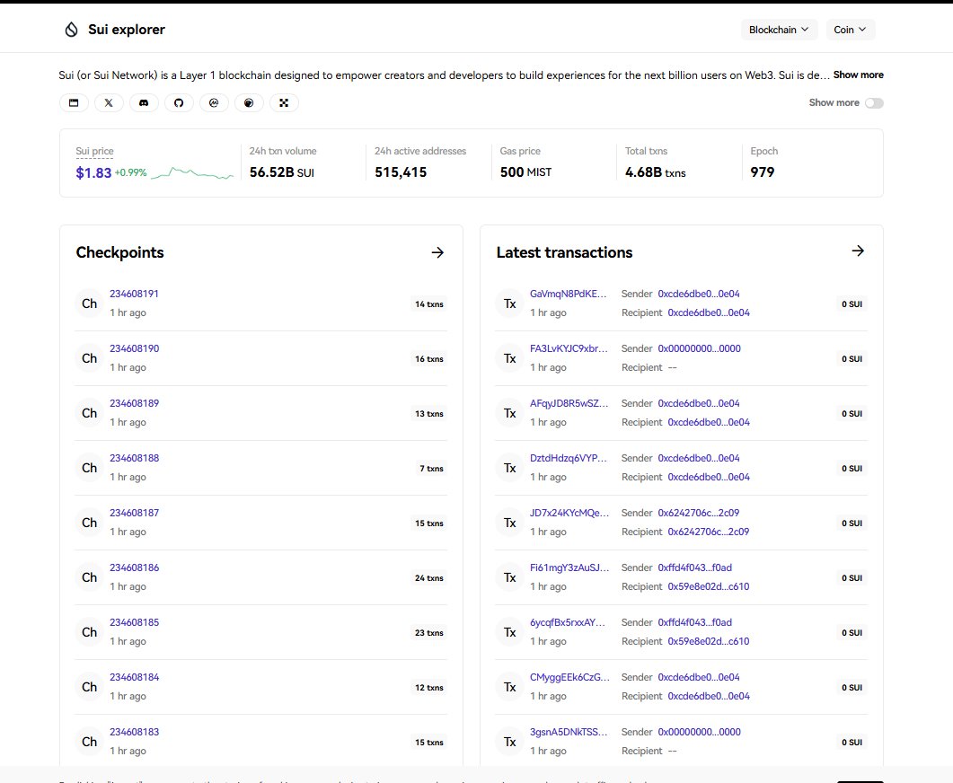Open sender 0xffd4f043...f0ad of 6ycqfBx5rxxAY
The height and width of the screenshot is (783, 953).
tap(694, 622)
